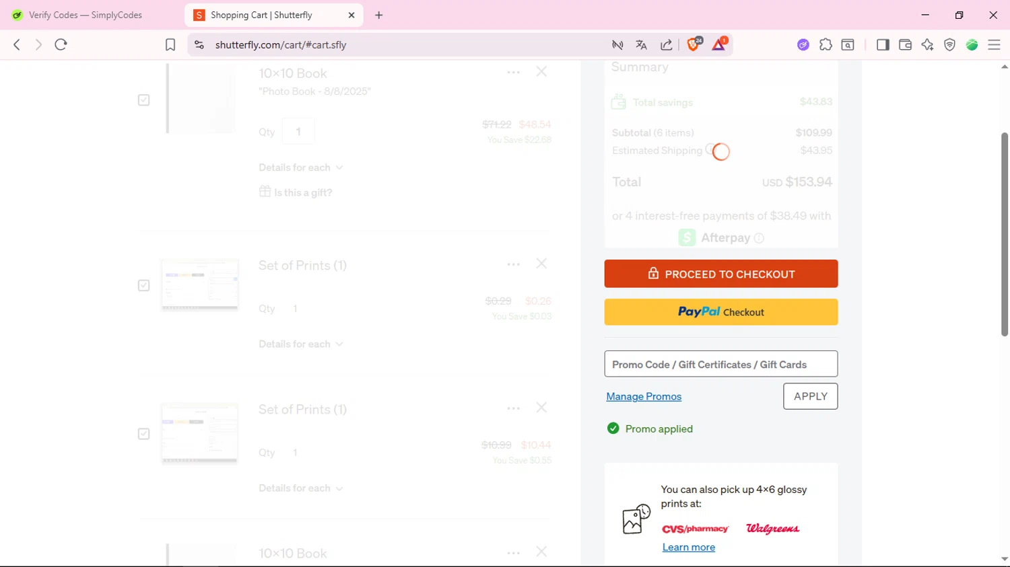The image size is (1010, 567).
Task: Pay with PayPal Checkout button
Action: (721, 312)
